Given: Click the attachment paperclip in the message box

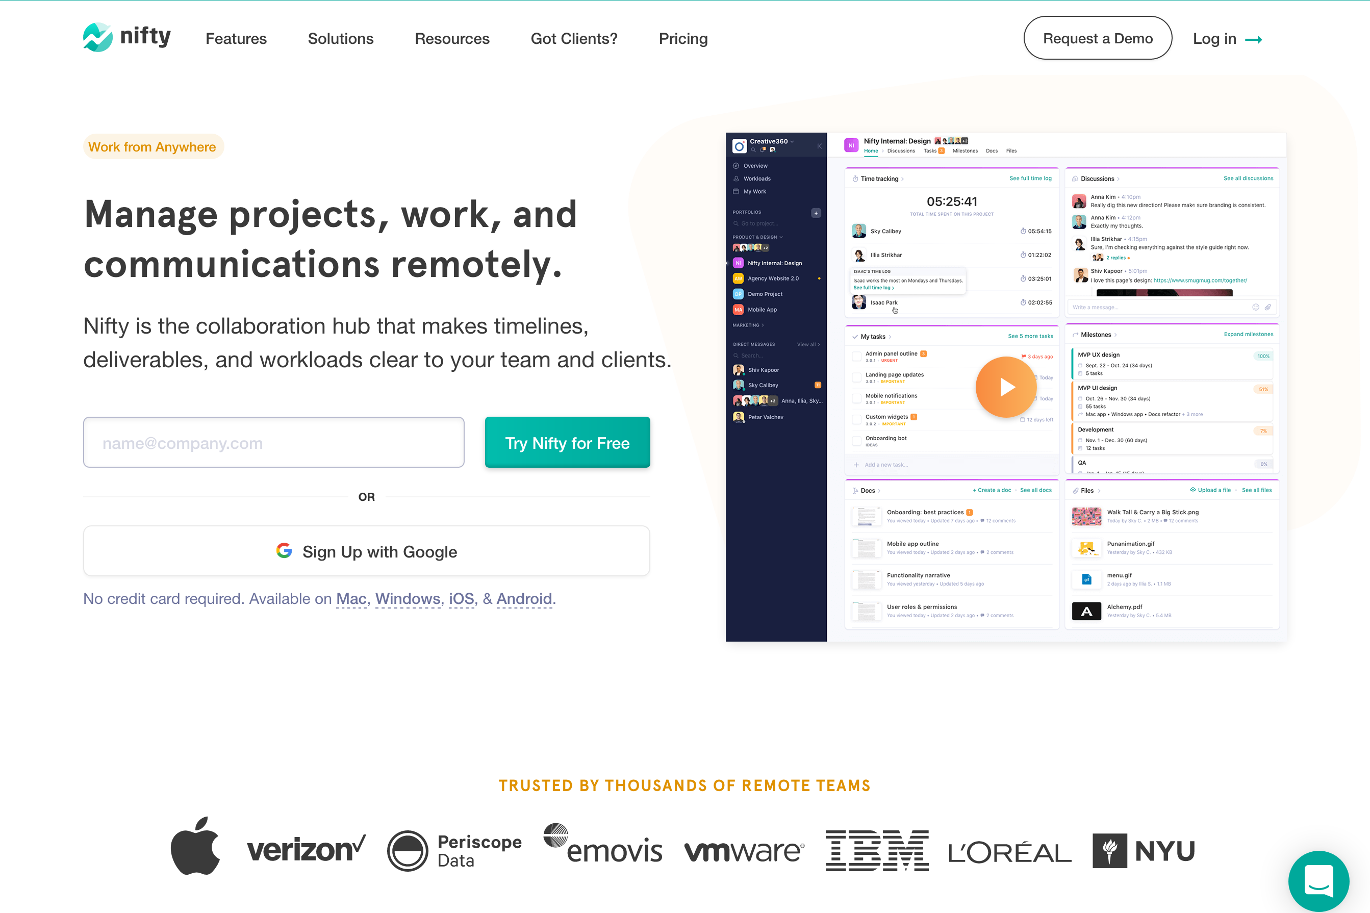Looking at the screenshot, I should pos(1267,308).
